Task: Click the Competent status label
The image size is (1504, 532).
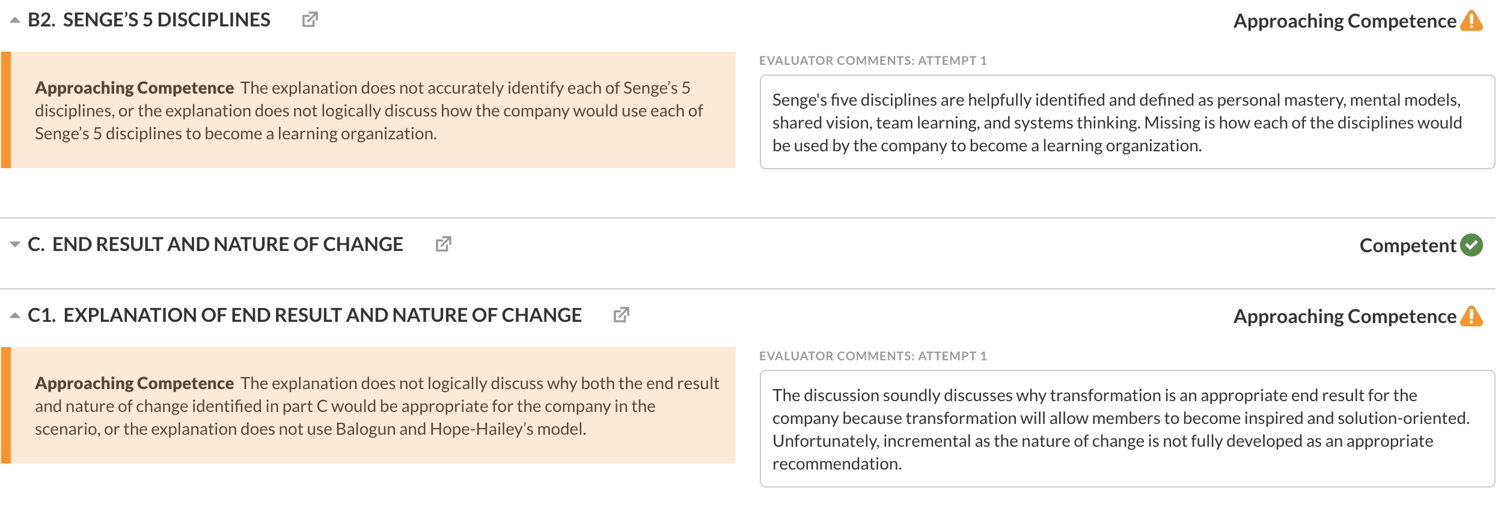Action: click(1408, 246)
